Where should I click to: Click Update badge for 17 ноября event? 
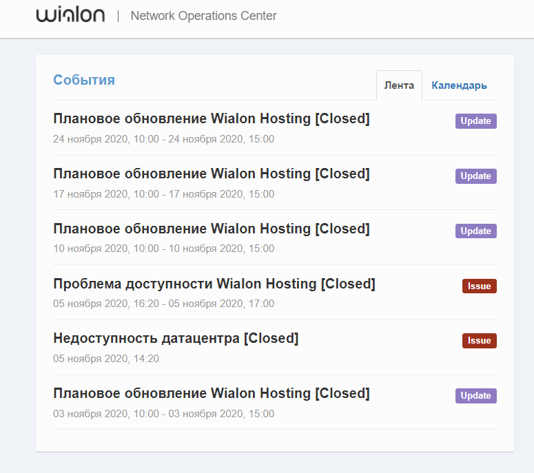[475, 176]
